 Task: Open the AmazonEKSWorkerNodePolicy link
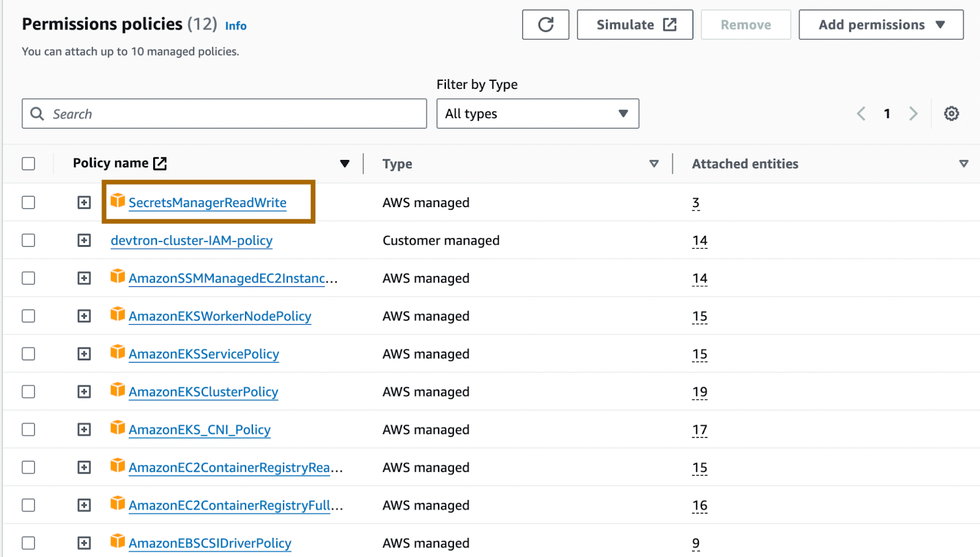tap(220, 316)
